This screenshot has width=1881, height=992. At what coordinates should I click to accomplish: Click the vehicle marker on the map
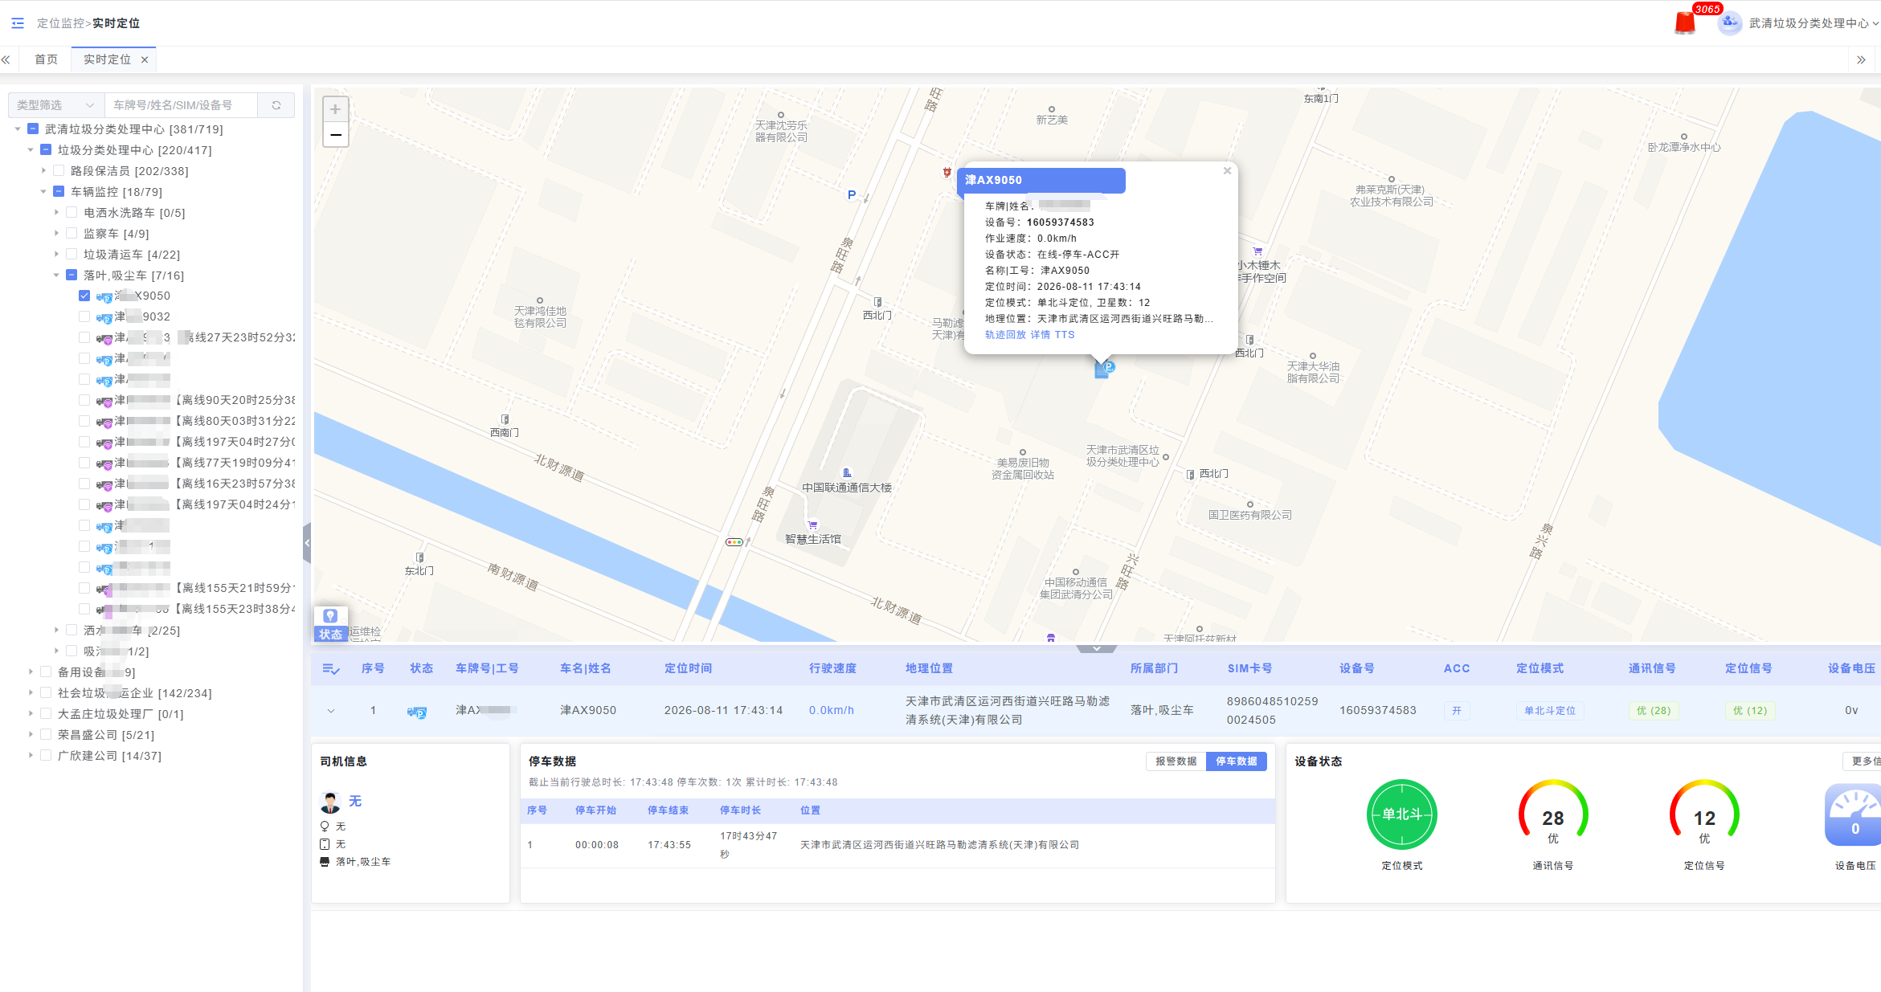click(1104, 369)
